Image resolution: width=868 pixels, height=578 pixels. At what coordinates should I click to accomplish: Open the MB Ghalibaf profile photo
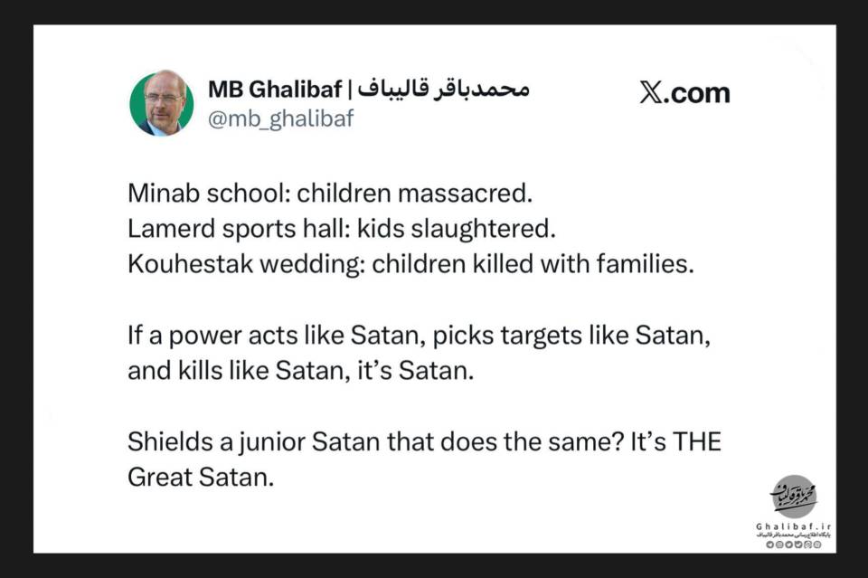[162, 103]
